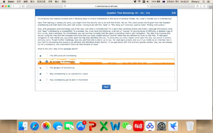Reload the page using the refresh icon

(148, 6)
